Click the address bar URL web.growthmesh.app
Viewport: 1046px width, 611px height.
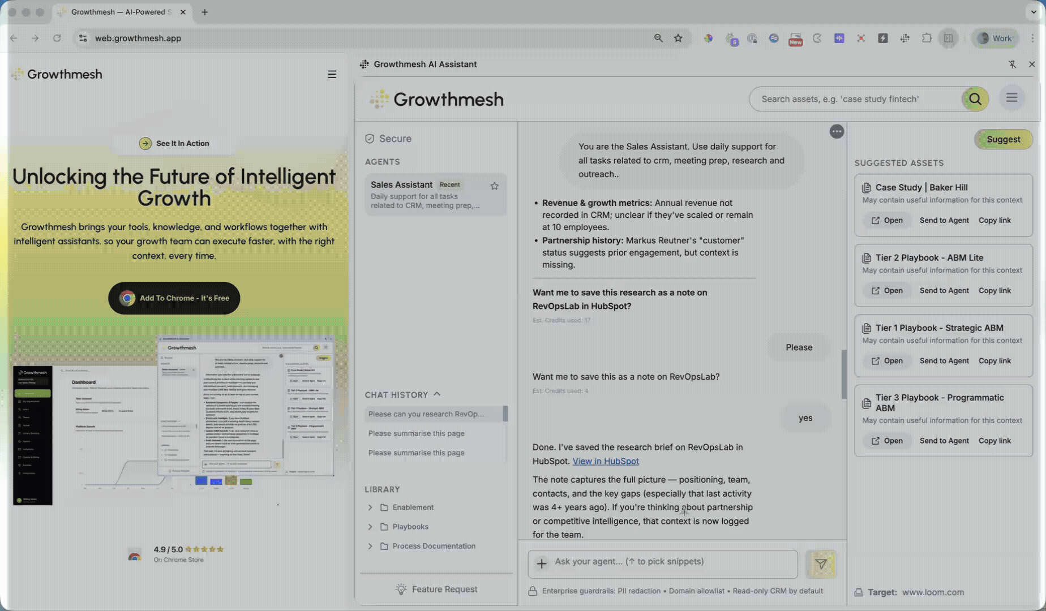click(138, 38)
